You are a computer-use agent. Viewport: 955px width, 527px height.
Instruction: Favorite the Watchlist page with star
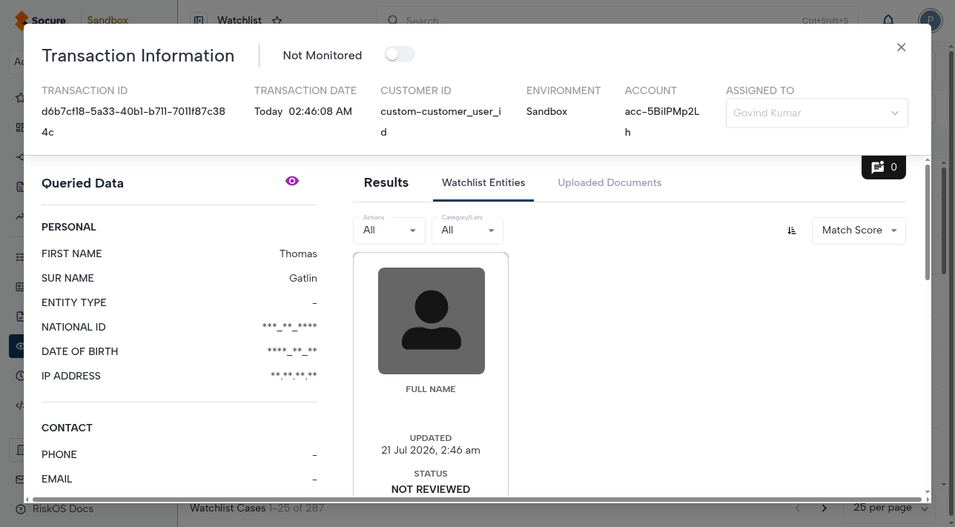pos(277,21)
